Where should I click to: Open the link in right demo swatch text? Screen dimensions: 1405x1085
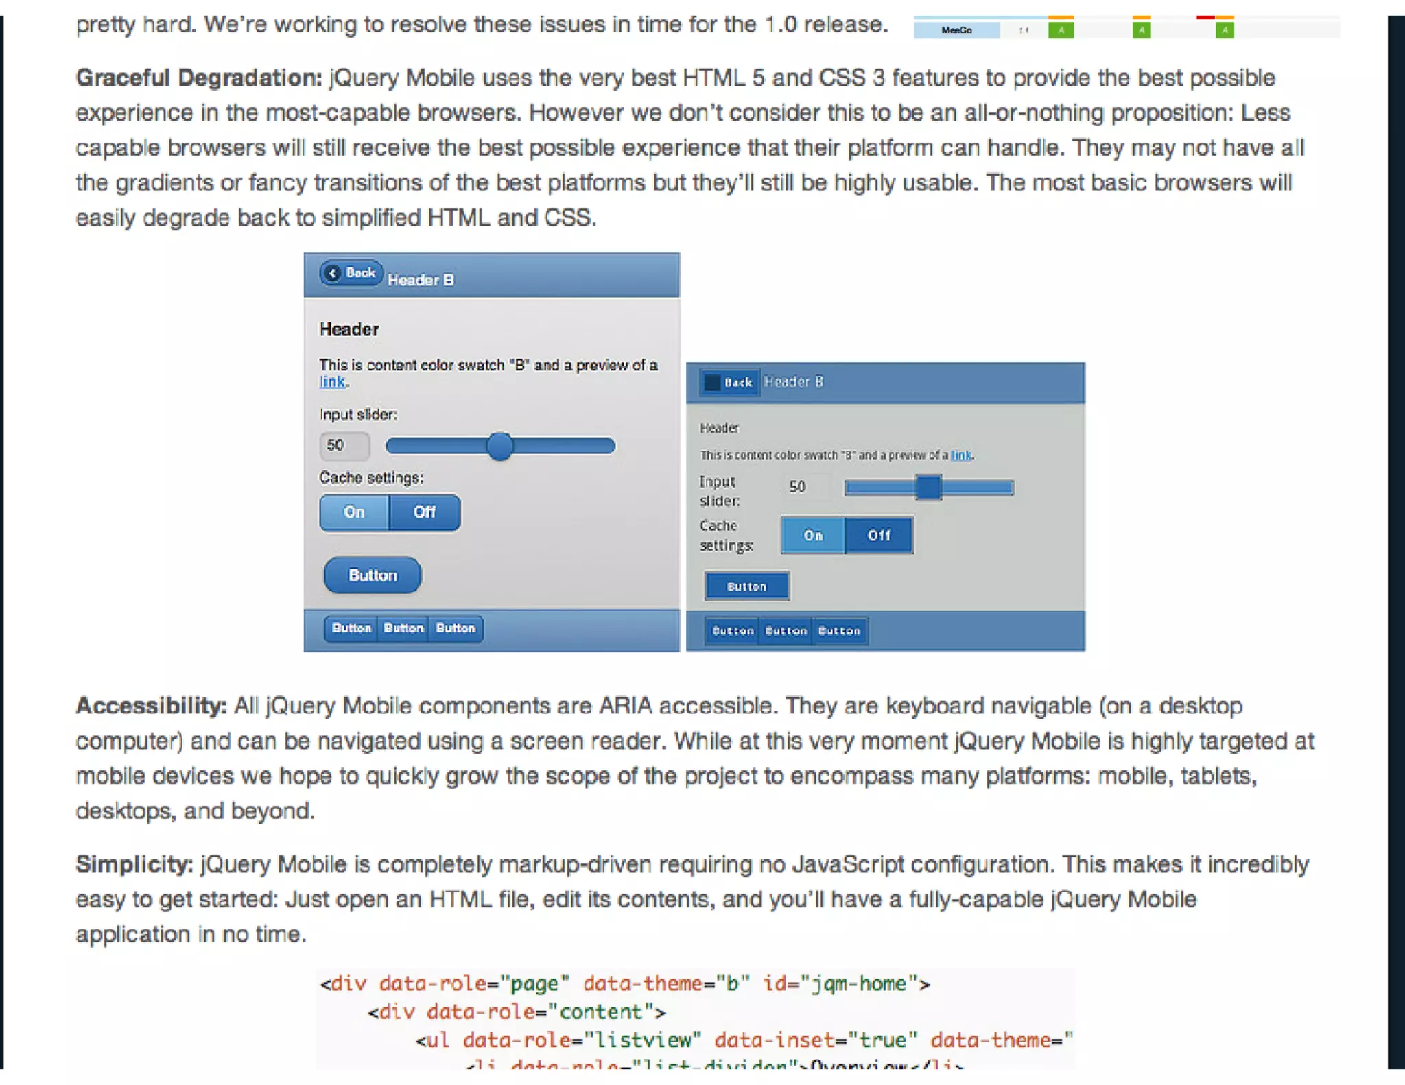click(961, 455)
